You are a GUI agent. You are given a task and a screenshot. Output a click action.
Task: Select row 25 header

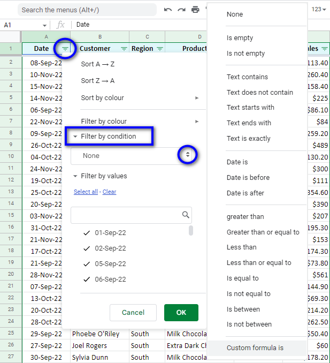11,333
